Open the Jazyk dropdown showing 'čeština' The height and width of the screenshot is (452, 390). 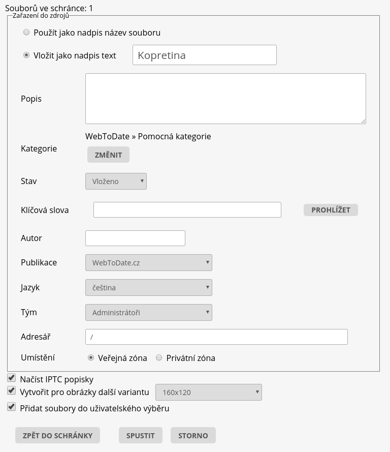(148, 288)
